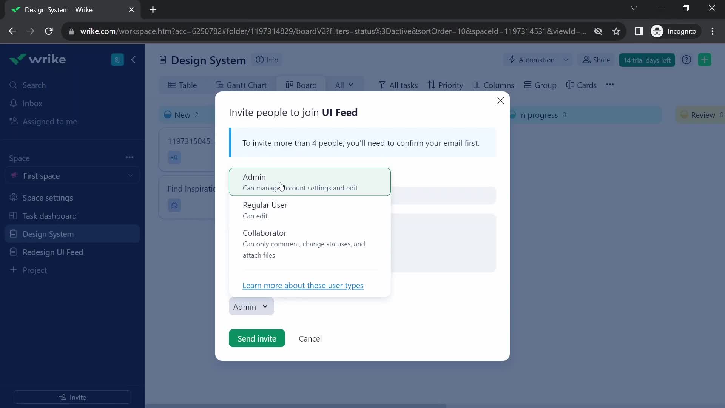Click the In progress column header

(585, 115)
